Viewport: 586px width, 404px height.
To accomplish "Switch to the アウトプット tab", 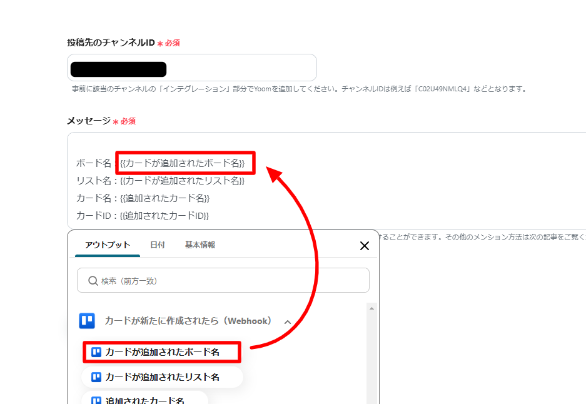I will click(x=108, y=245).
